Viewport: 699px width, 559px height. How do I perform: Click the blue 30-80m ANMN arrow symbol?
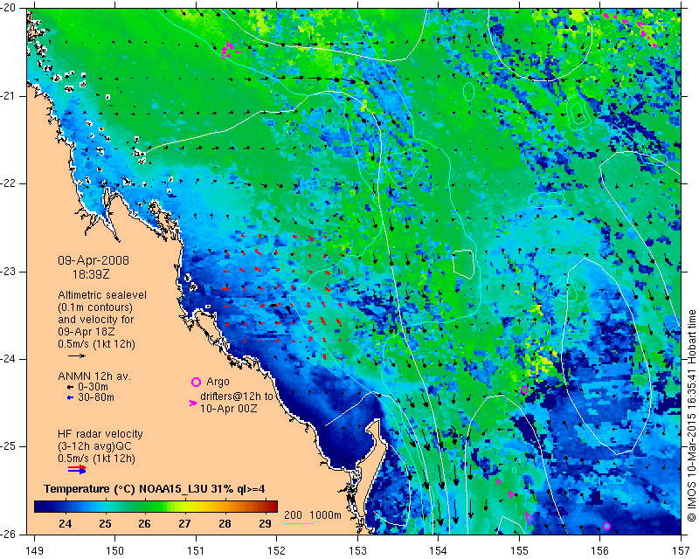tap(70, 397)
